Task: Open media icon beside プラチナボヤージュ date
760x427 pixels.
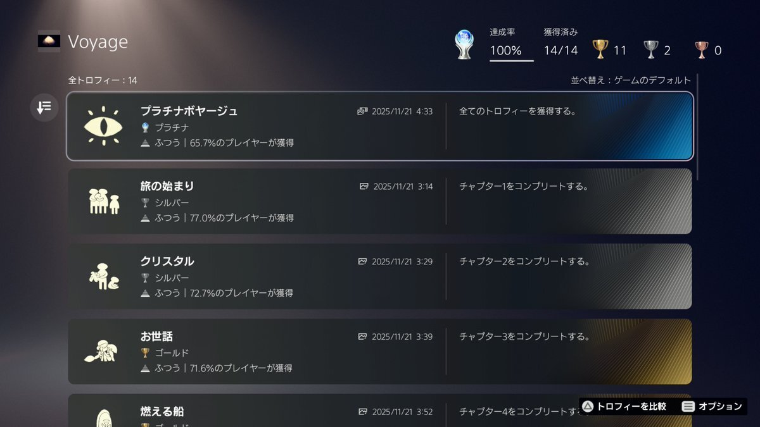Action: pyautogui.click(x=362, y=111)
